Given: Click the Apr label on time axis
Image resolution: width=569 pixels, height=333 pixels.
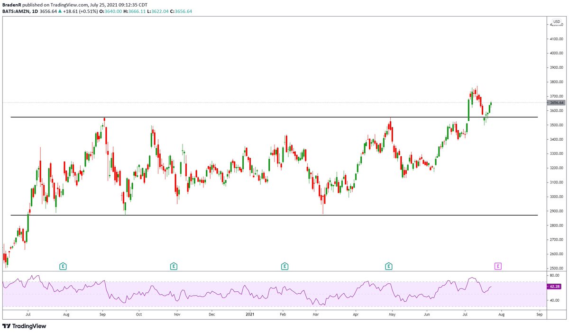Looking at the screenshot, I should click(355, 314).
